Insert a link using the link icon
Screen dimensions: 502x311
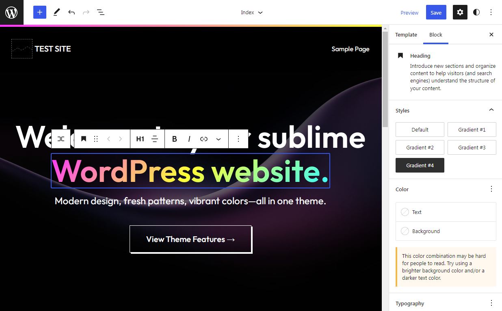[204, 139]
